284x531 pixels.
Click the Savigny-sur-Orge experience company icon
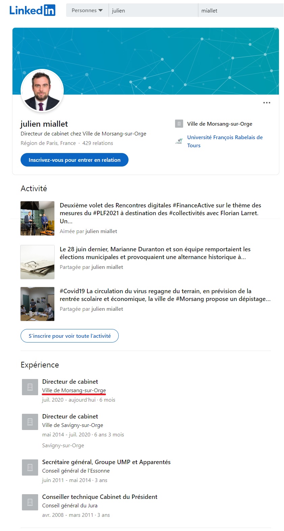tap(30, 422)
